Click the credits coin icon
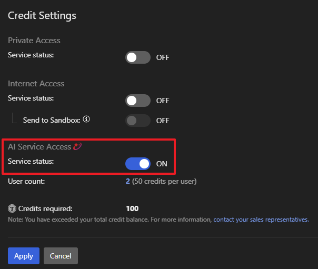The image size is (318, 269). 12,208
